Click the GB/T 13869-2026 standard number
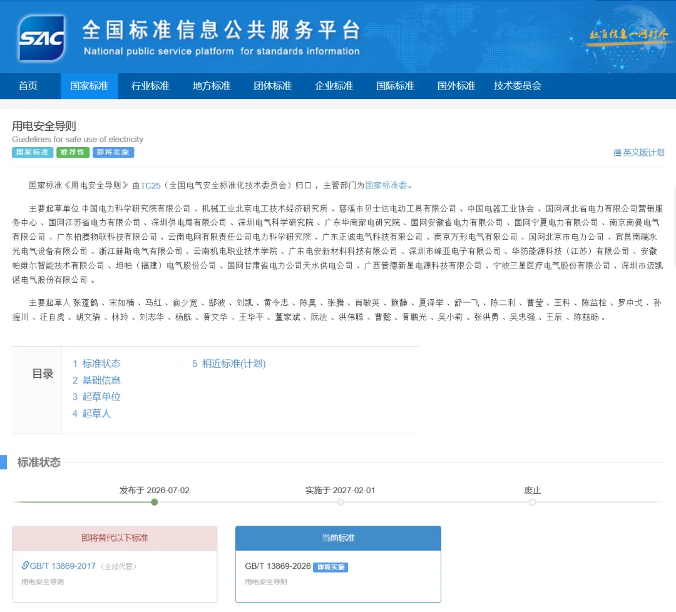Image resolution: width=676 pixels, height=612 pixels. pyautogui.click(x=278, y=566)
